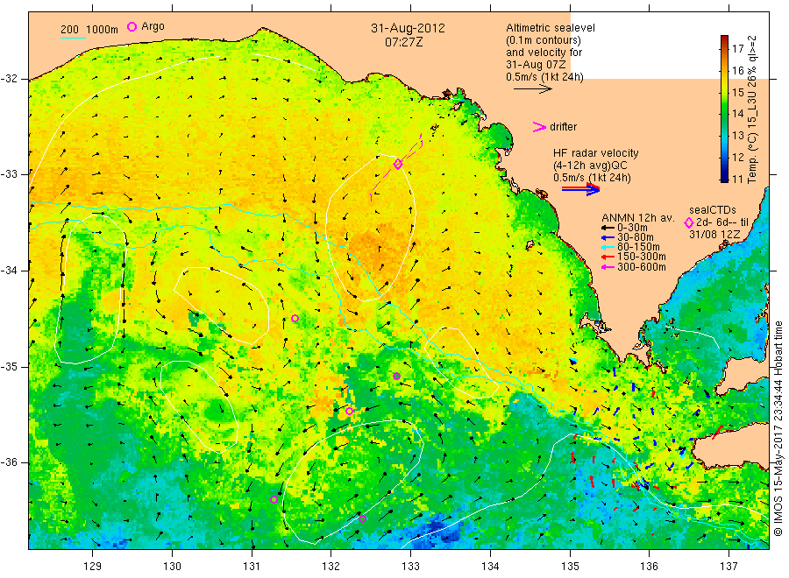Click the cyan isobath legend line under '200 1000m'
This screenshot has width=789, height=578.
(73, 39)
